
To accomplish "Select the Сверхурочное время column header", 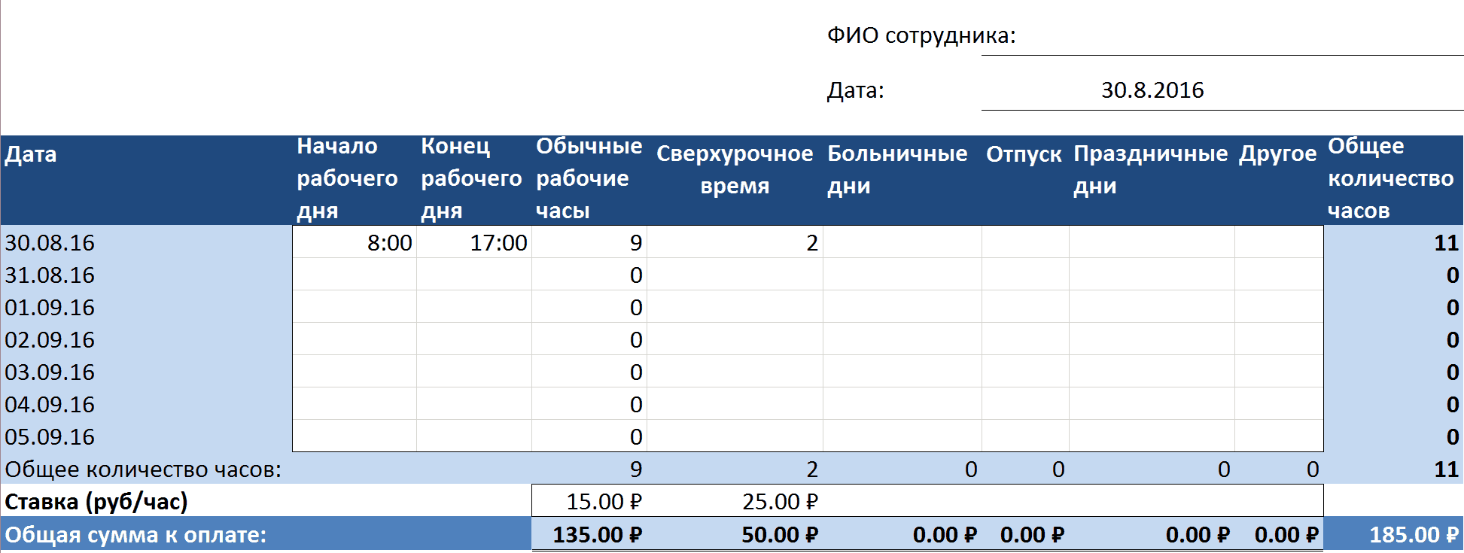I will 734,170.
